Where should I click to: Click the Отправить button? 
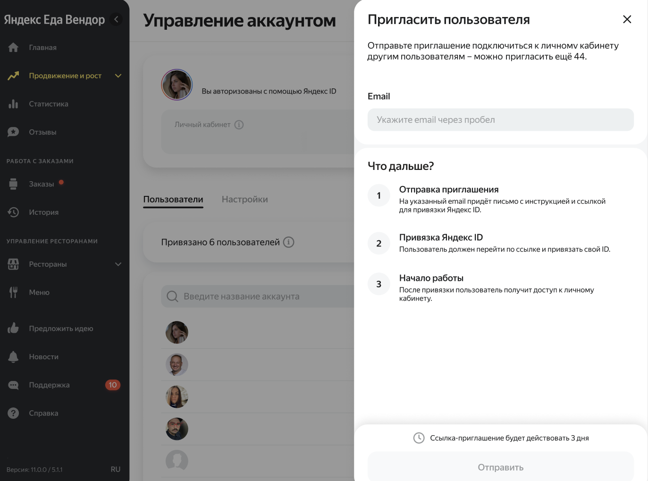[501, 467]
